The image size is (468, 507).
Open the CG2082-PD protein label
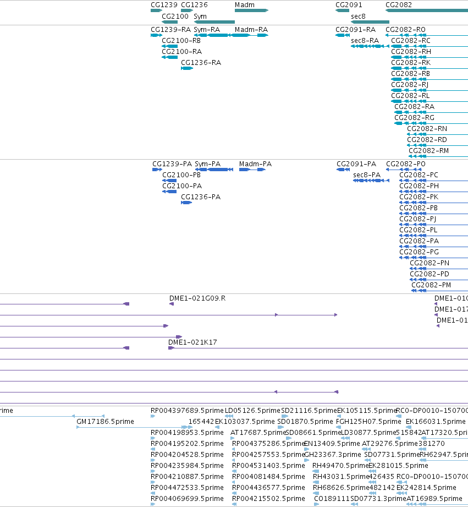coord(430,274)
